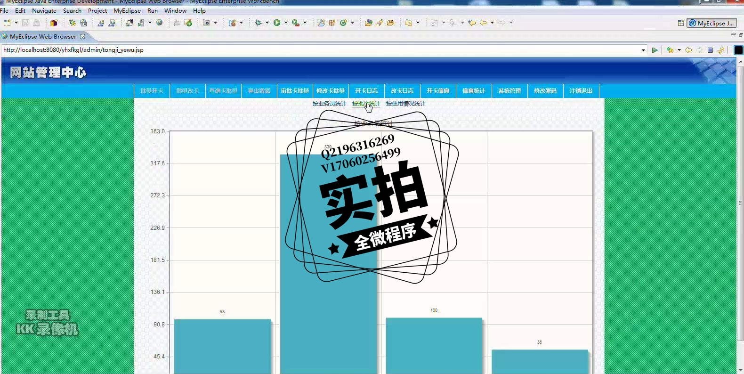Image resolution: width=744 pixels, height=374 pixels.
Task: Click the 批量改卡 navigation tab
Action: pos(187,91)
